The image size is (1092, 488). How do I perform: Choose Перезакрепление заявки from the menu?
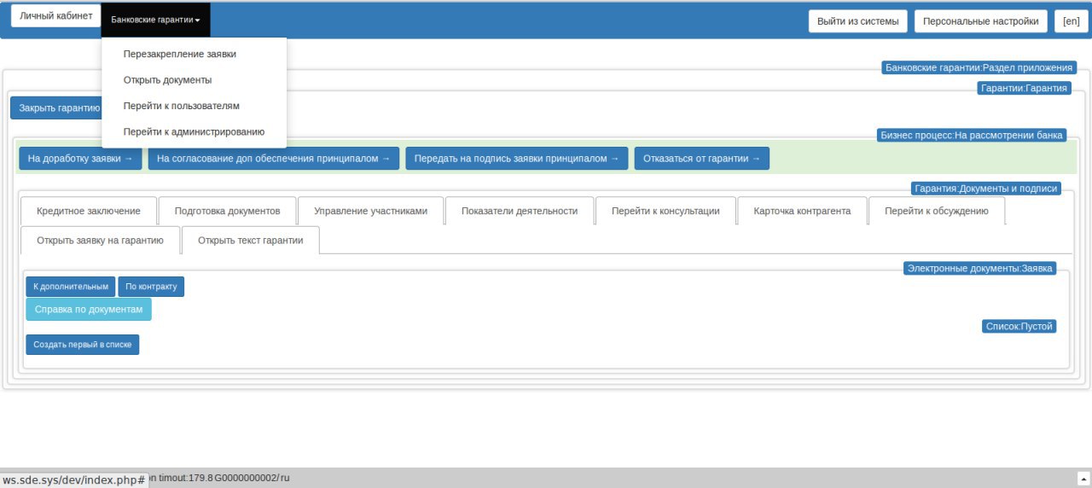click(179, 54)
